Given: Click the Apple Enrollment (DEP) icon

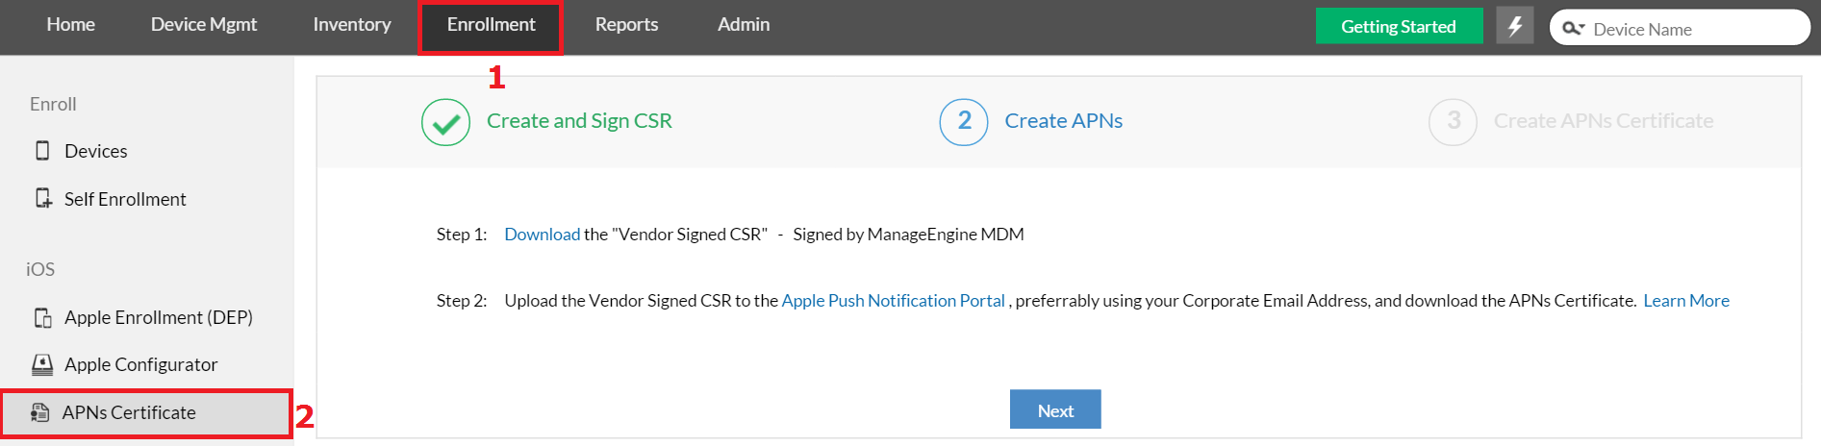Looking at the screenshot, I should 43,317.
